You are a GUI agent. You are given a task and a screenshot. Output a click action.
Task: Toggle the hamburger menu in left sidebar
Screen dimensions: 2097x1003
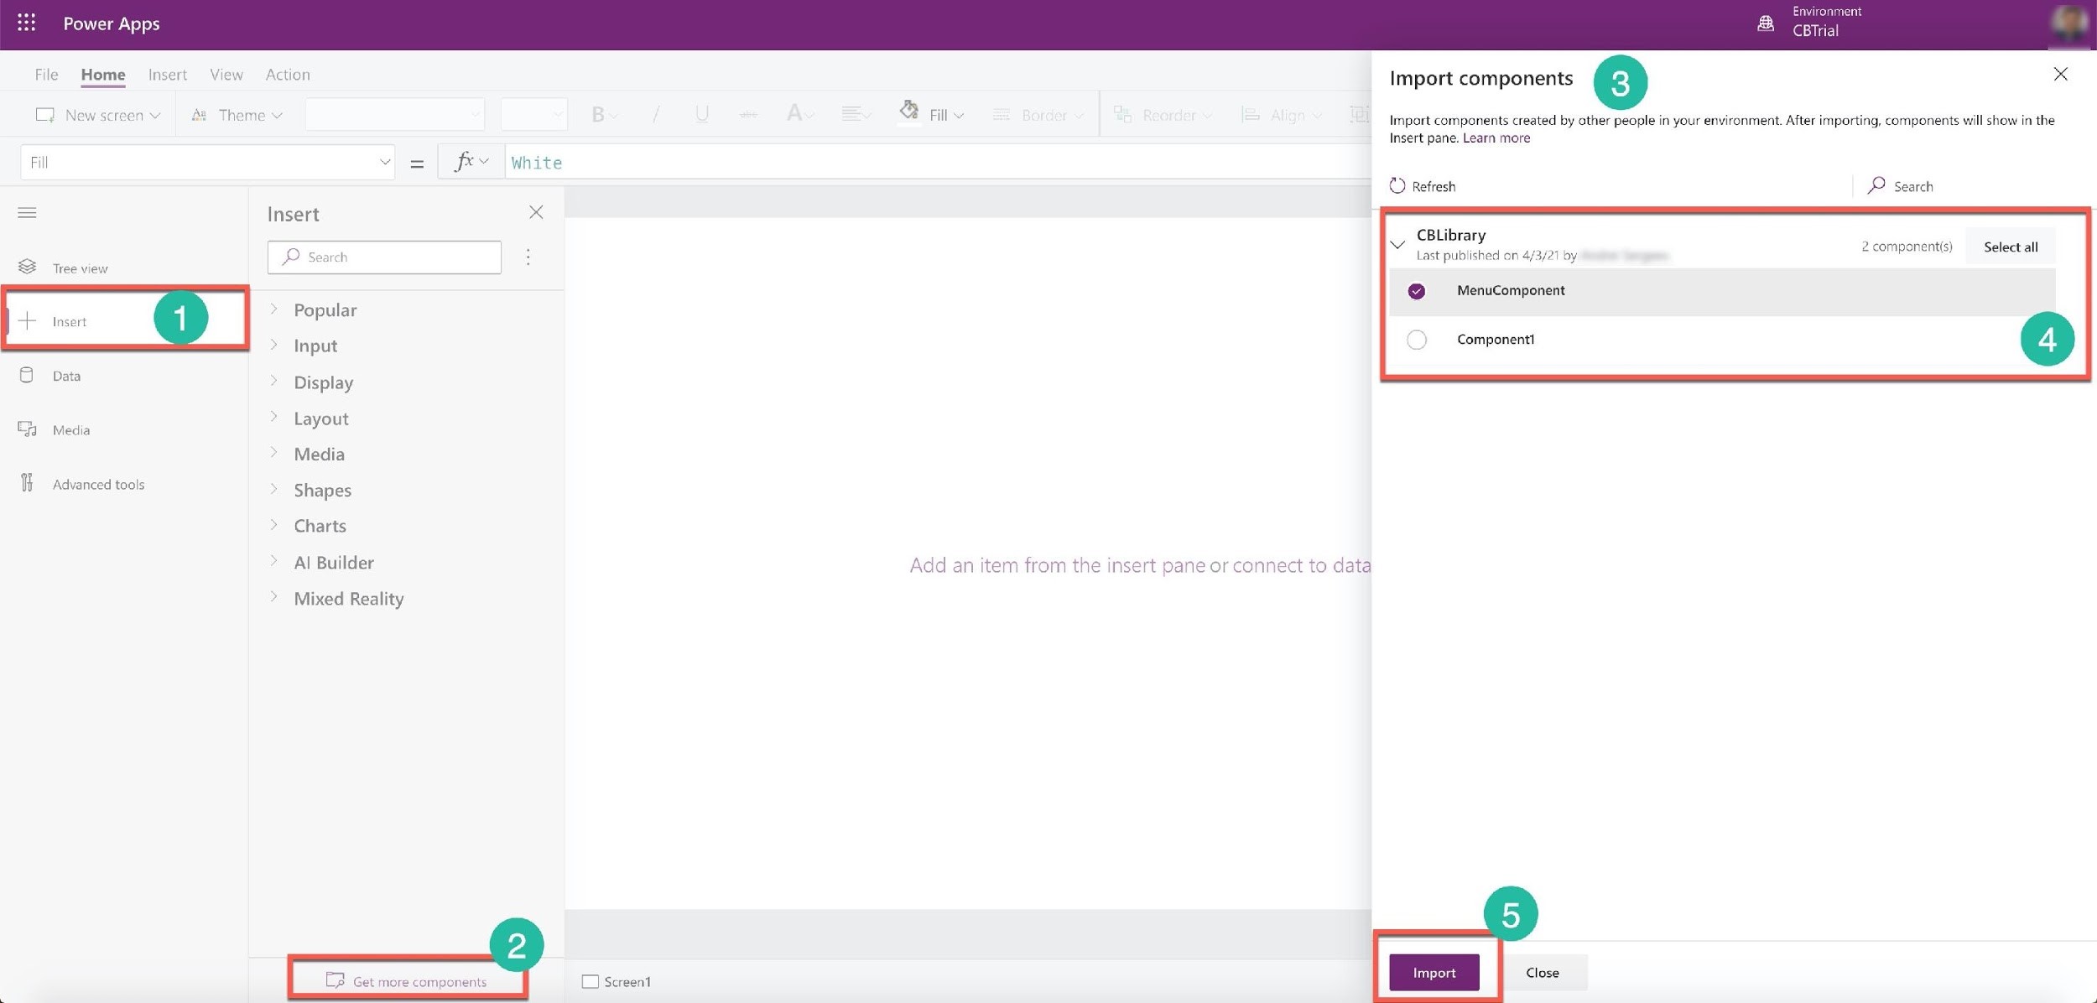tap(27, 212)
